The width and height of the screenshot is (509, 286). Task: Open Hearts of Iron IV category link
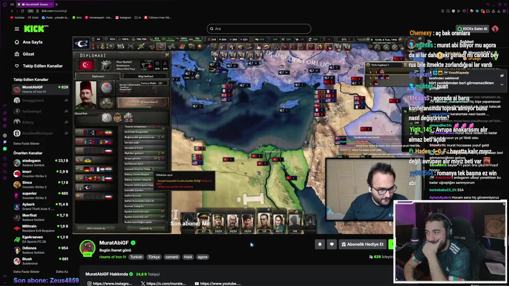pyautogui.click(x=113, y=257)
